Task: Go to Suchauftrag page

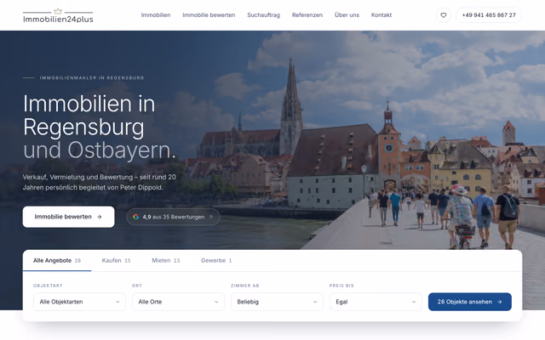Action: (263, 15)
